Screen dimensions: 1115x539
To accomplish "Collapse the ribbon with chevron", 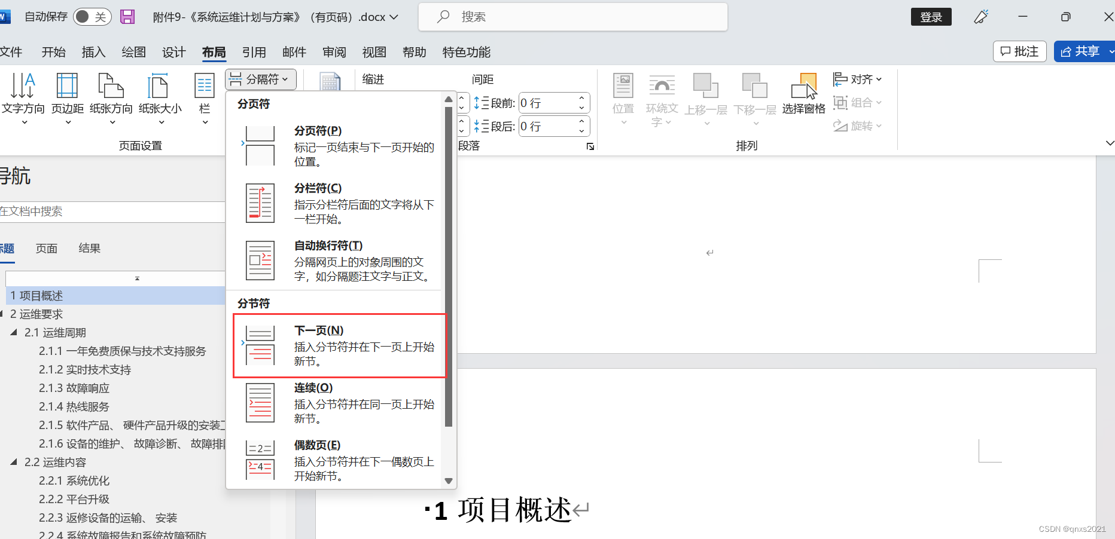I will [1110, 143].
